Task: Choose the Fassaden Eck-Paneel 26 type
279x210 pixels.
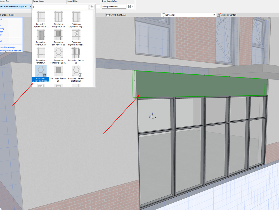Action: tap(58, 37)
